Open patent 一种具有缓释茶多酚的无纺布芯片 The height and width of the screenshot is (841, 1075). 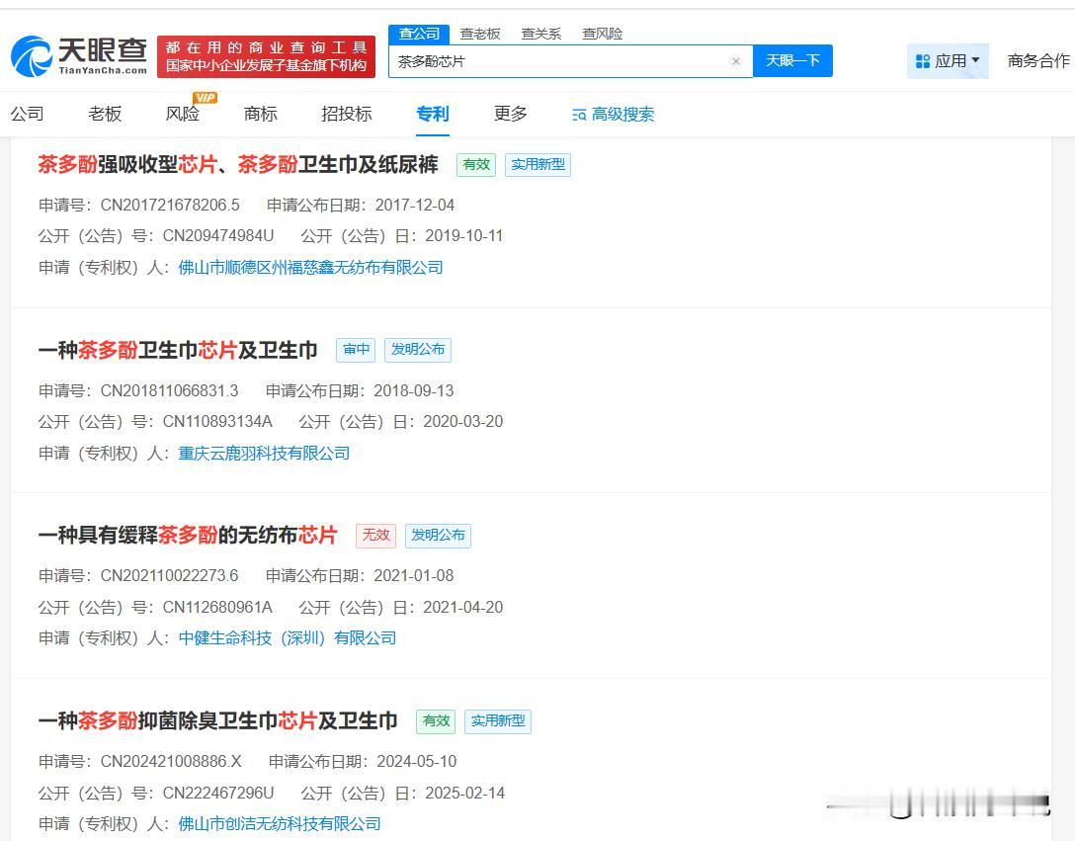coord(188,535)
